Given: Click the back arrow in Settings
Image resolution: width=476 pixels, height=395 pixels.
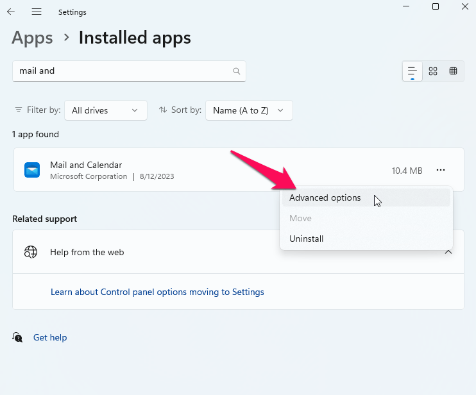Looking at the screenshot, I should coord(11,12).
